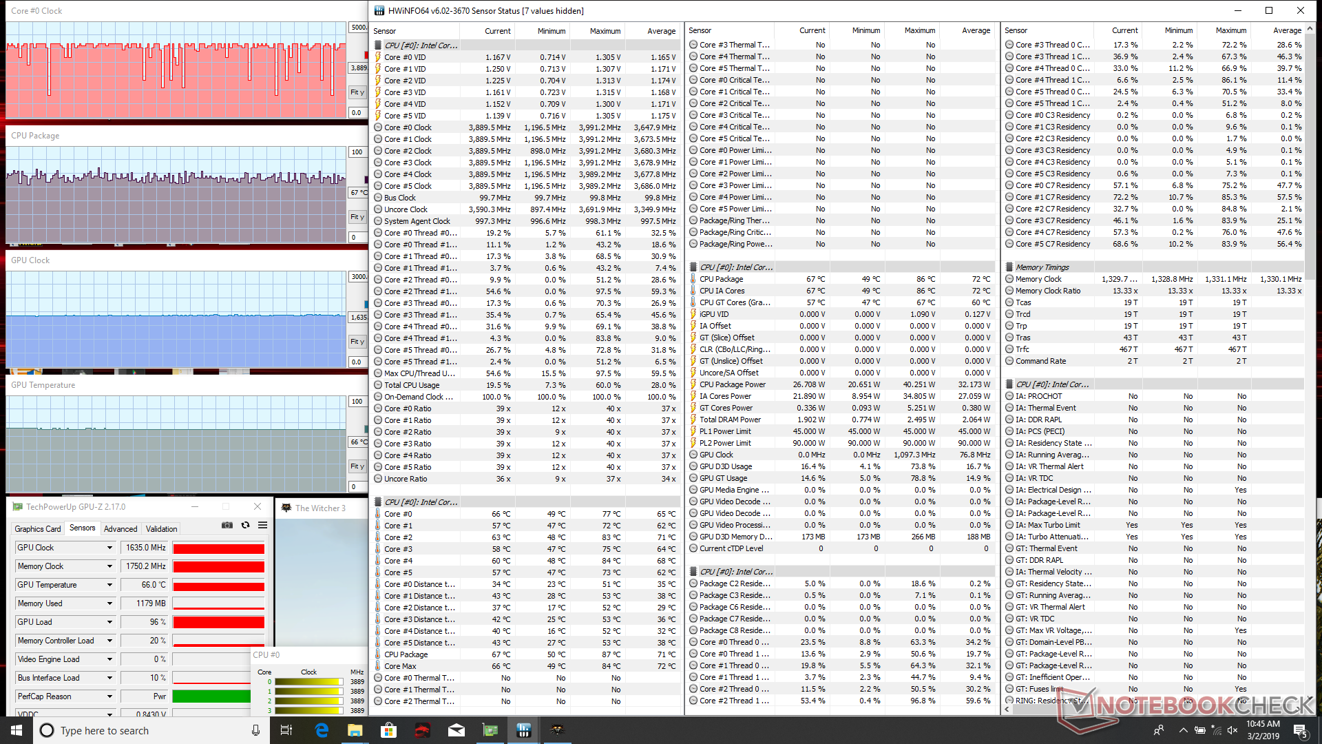Open GPU-Z hamburger menu icon
This screenshot has width=1322, height=744.
click(x=262, y=525)
